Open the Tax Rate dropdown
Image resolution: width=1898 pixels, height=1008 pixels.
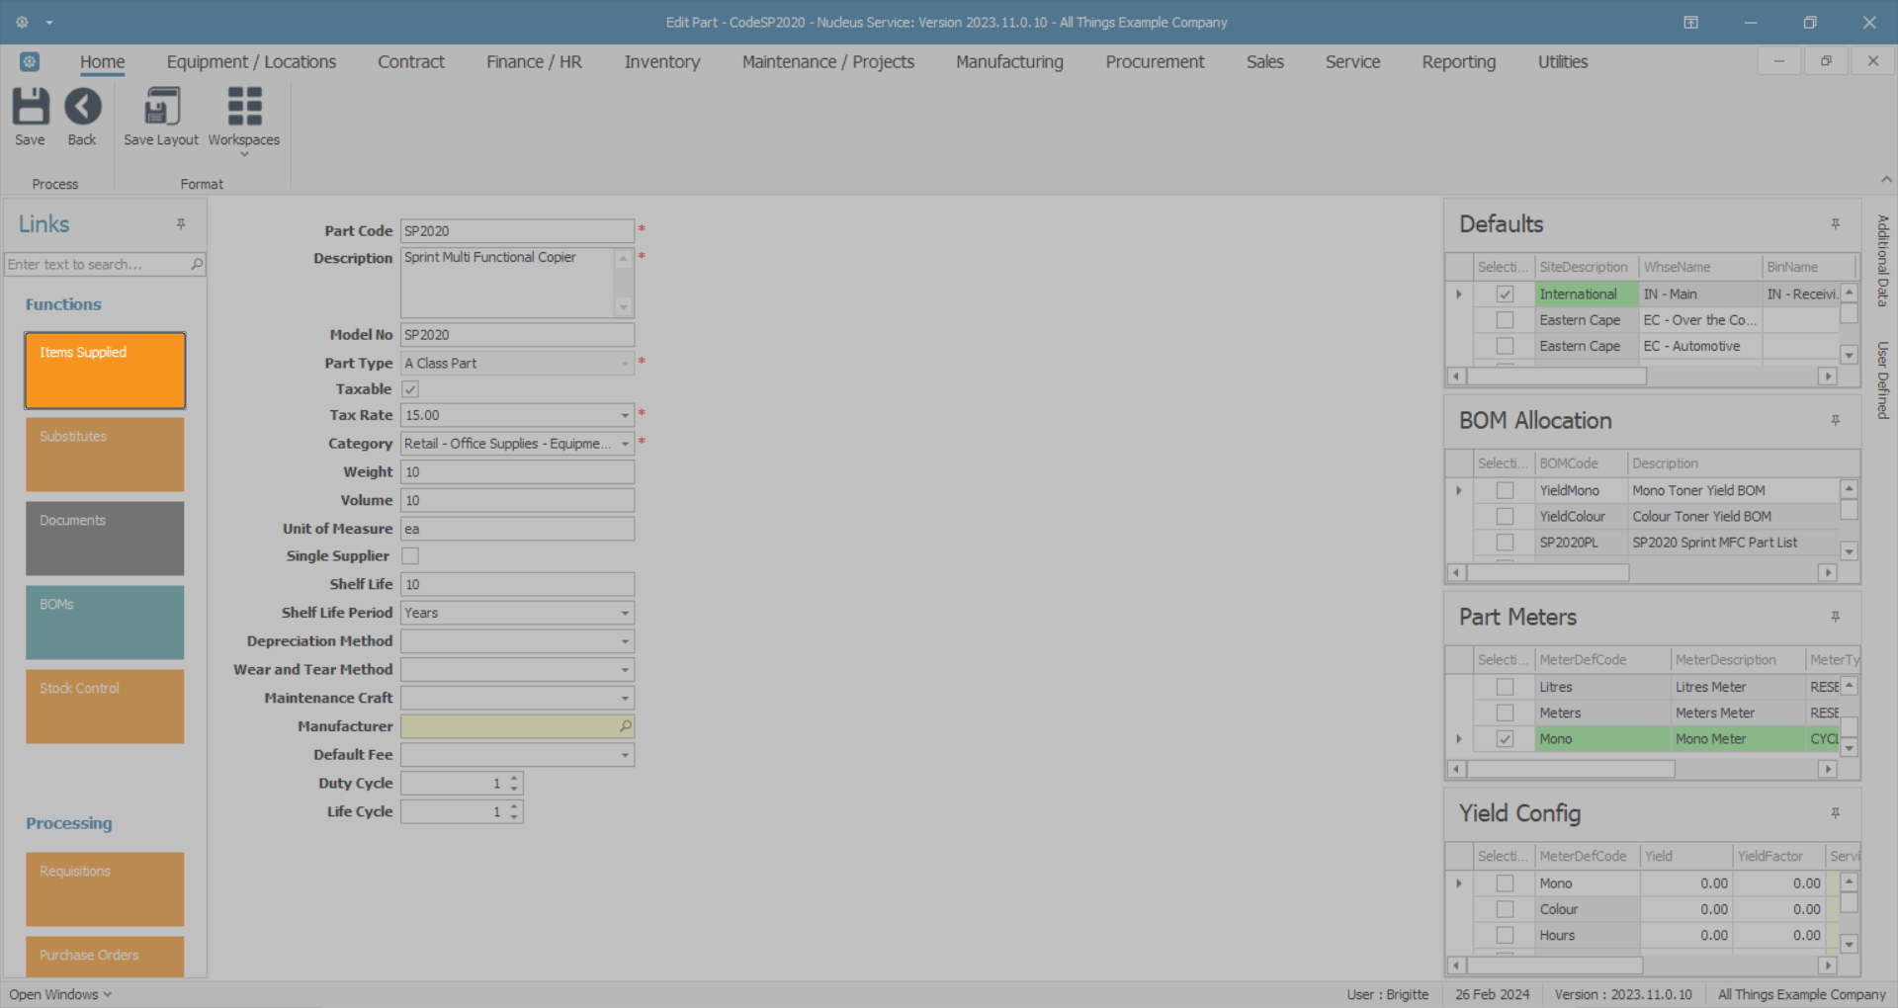tap(625, 415)
